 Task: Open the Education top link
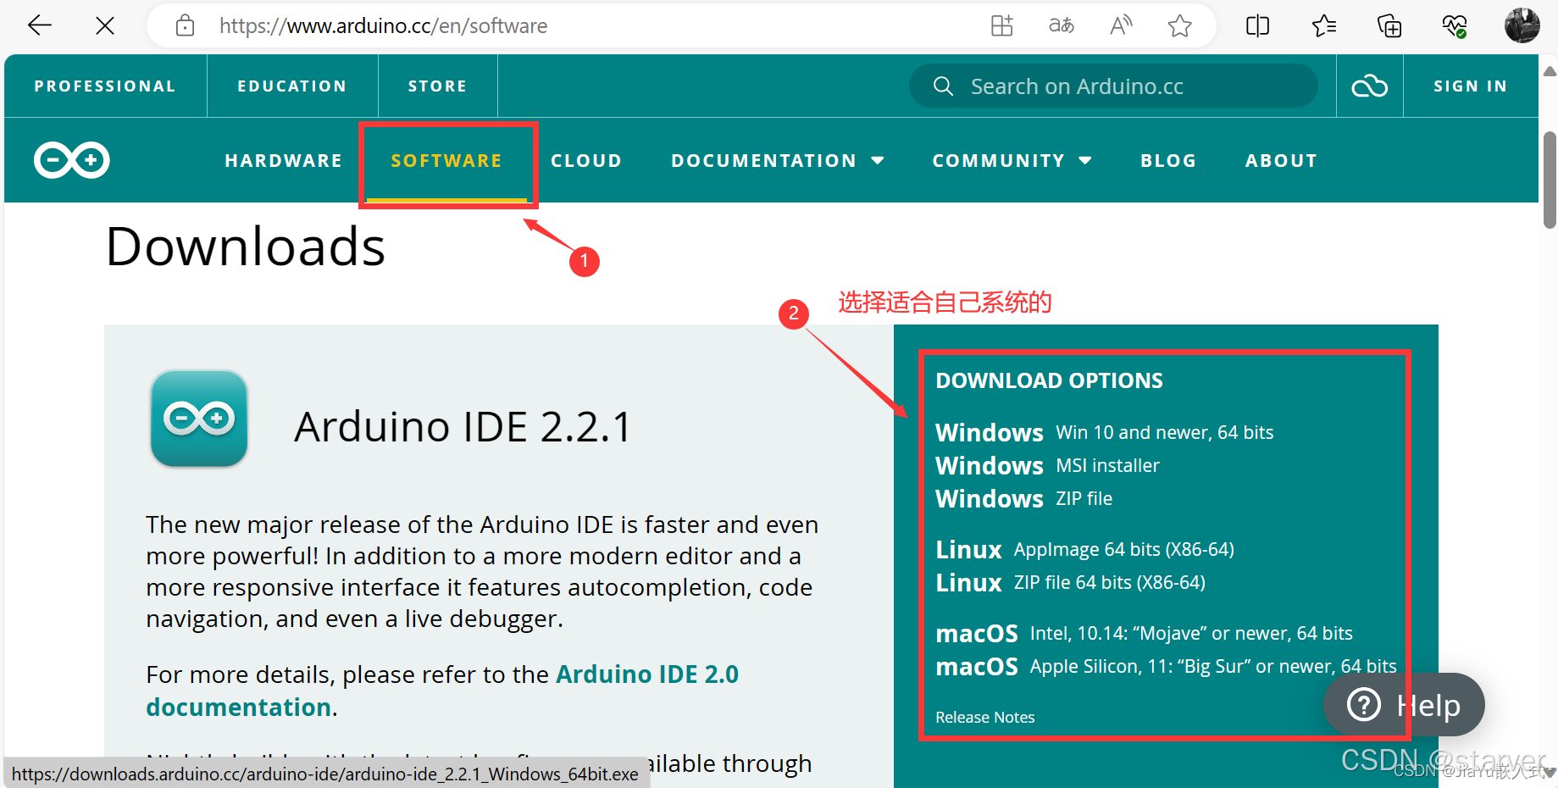tap(292, 86)
